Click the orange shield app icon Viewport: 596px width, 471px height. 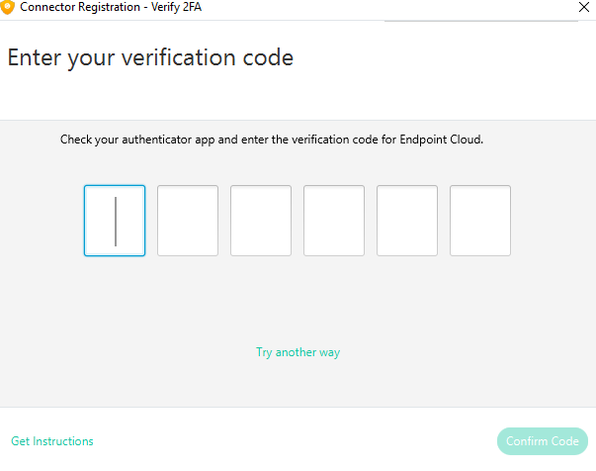(7, 7)
